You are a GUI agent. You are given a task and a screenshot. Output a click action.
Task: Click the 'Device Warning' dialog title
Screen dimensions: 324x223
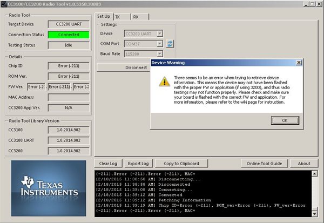pyautogui.click(x=168, y=63)
